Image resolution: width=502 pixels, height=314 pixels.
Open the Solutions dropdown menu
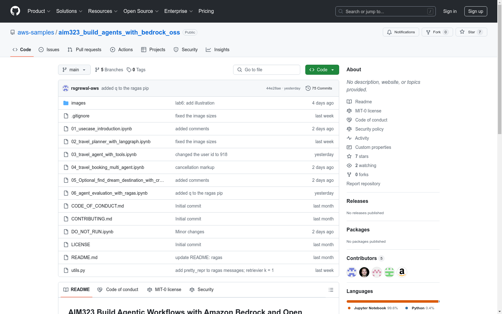69,11
